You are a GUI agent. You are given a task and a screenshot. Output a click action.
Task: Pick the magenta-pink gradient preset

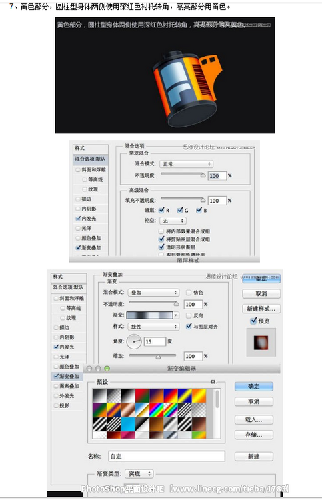[128, 435]
